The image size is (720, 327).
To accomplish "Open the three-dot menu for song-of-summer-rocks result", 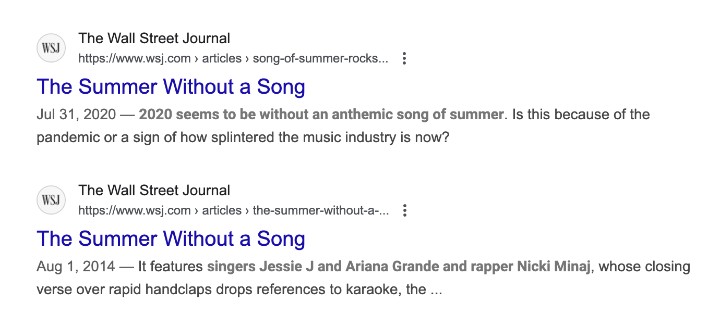I will click(404, 58).
